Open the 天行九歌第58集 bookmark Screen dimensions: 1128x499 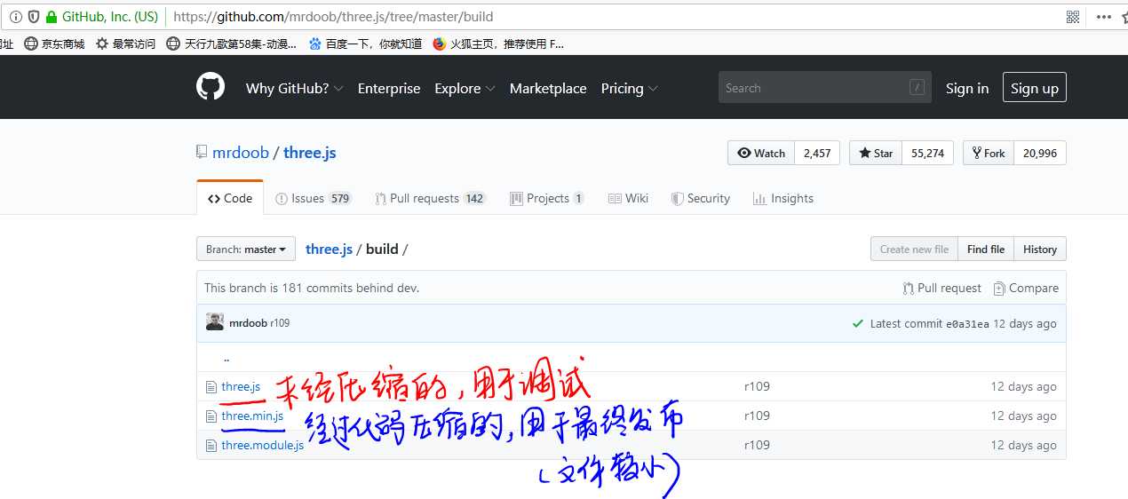pos(232,44)
